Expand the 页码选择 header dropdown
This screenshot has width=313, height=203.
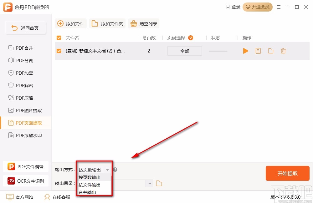192,37
